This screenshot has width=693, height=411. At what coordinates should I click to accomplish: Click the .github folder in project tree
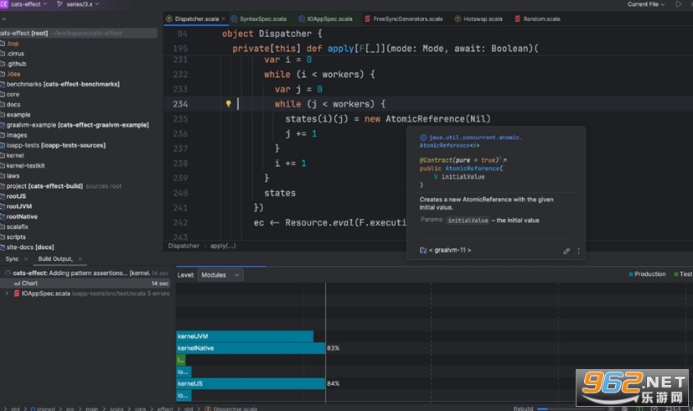tap(16, 64)
